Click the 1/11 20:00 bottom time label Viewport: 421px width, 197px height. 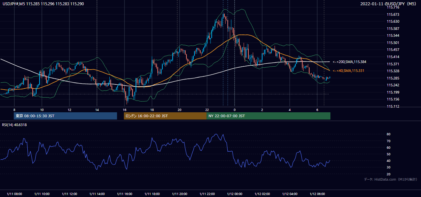tap(180, 194)
